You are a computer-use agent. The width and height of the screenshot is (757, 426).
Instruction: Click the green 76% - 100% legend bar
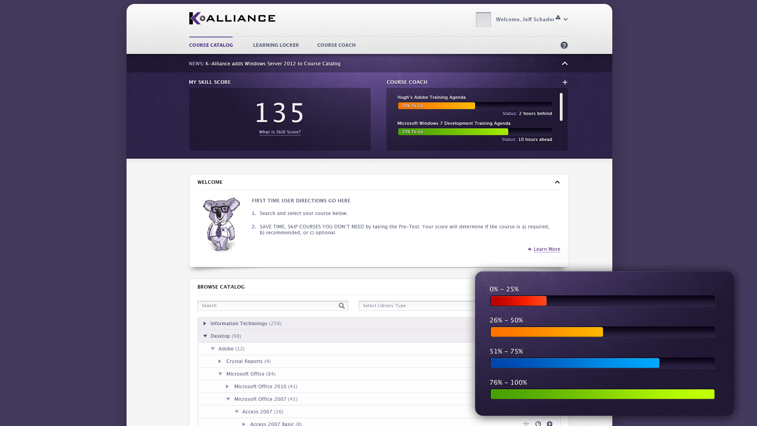pos(602,395)
